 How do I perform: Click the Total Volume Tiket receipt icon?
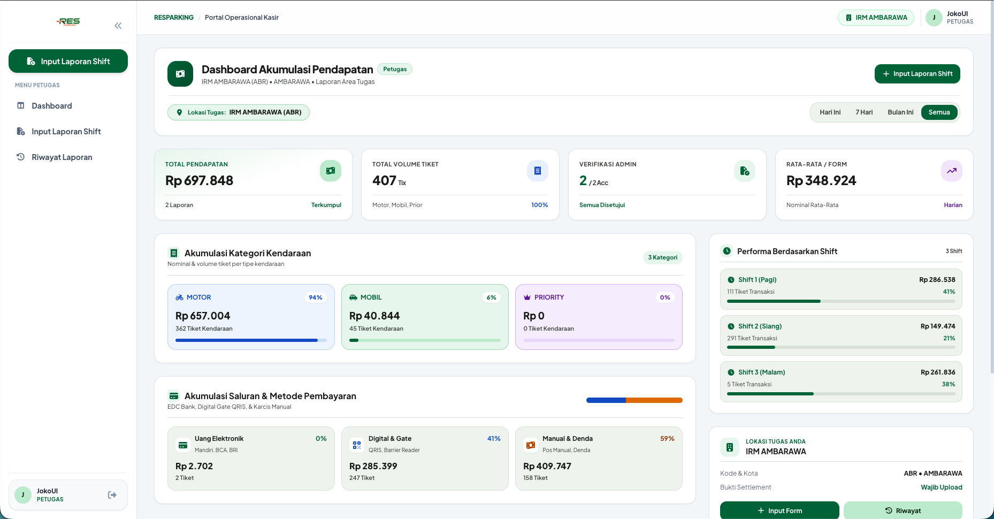pyautogui.click(x=538, y=171)
